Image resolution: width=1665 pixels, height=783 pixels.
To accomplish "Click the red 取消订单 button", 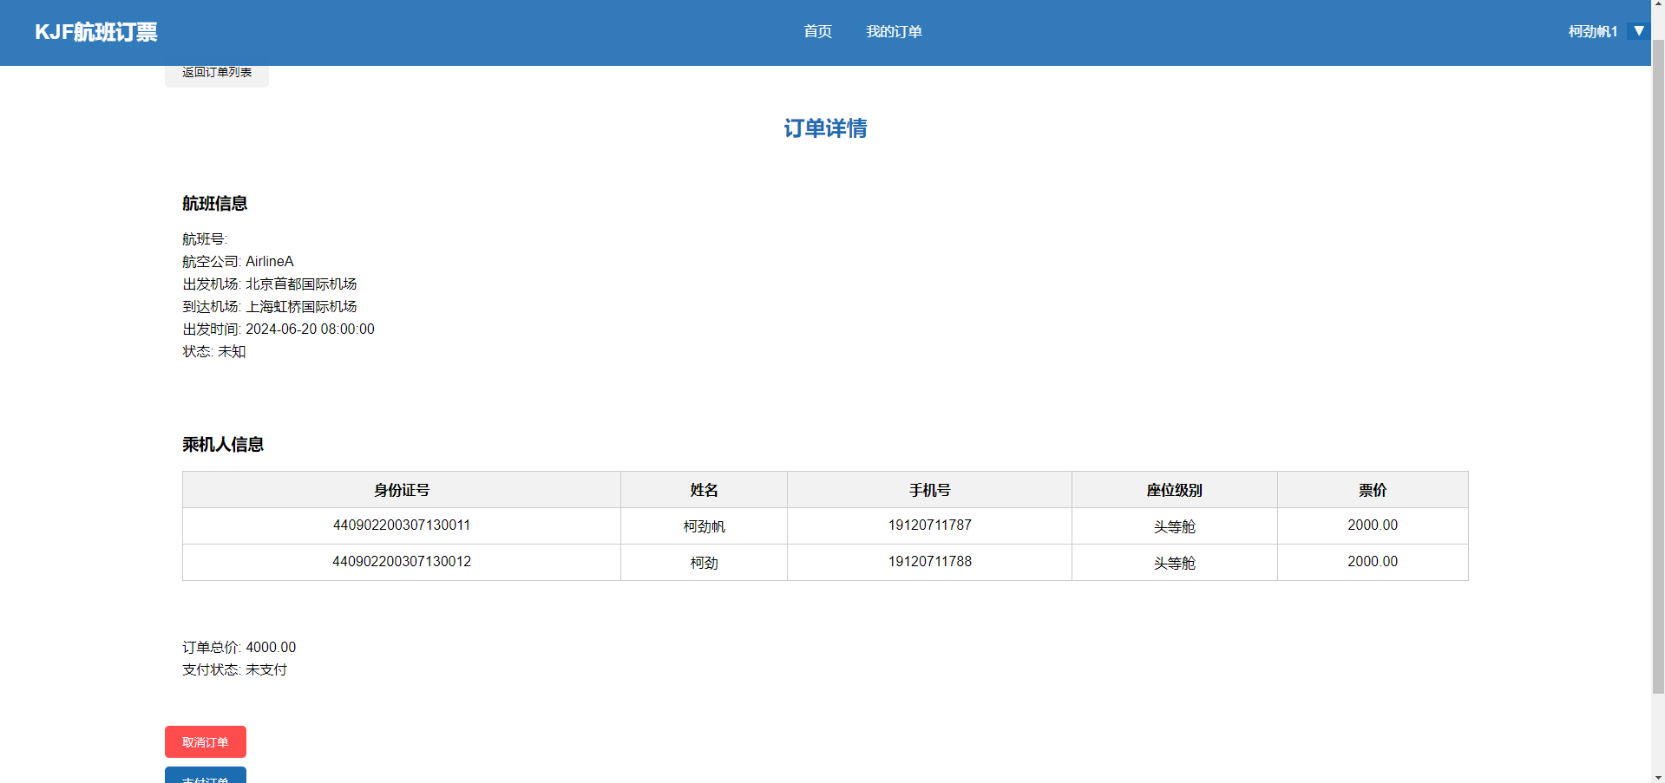I will (x=206, y=741).
